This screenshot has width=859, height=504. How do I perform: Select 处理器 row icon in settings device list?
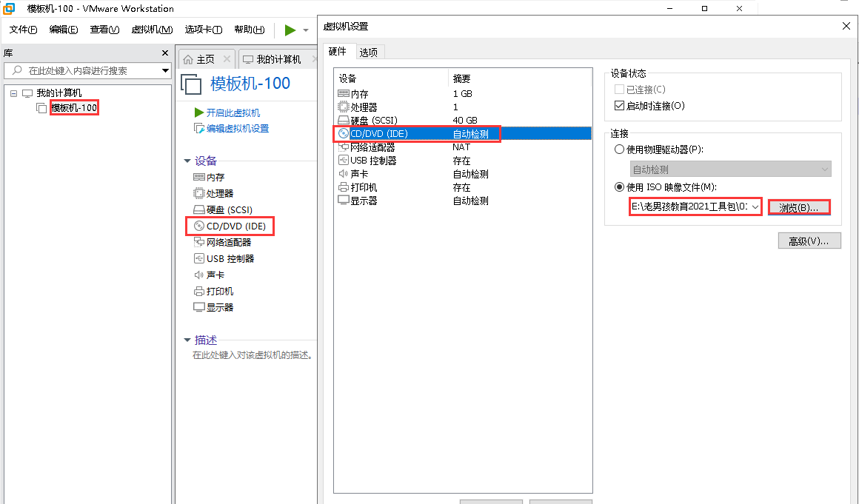click(344, 107)
